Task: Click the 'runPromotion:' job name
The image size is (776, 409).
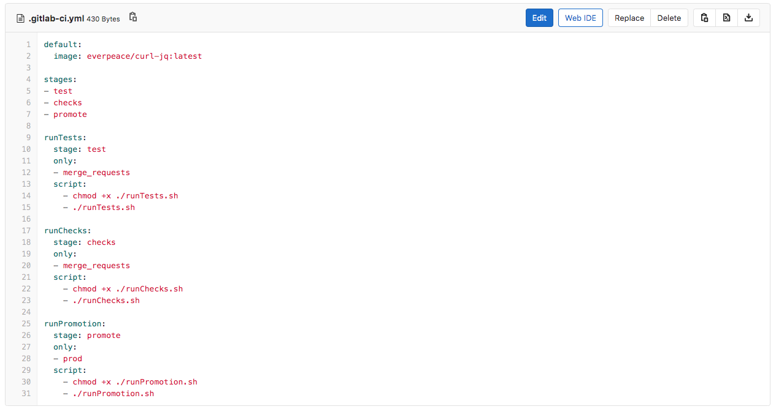Action: point(75,324)
